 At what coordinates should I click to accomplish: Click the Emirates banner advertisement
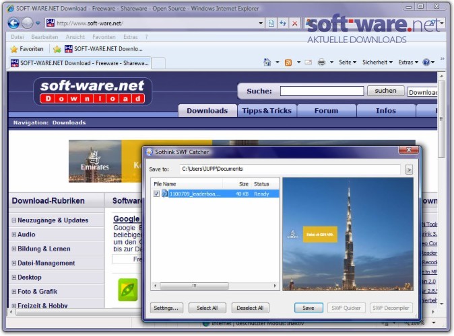pos(105,161)
